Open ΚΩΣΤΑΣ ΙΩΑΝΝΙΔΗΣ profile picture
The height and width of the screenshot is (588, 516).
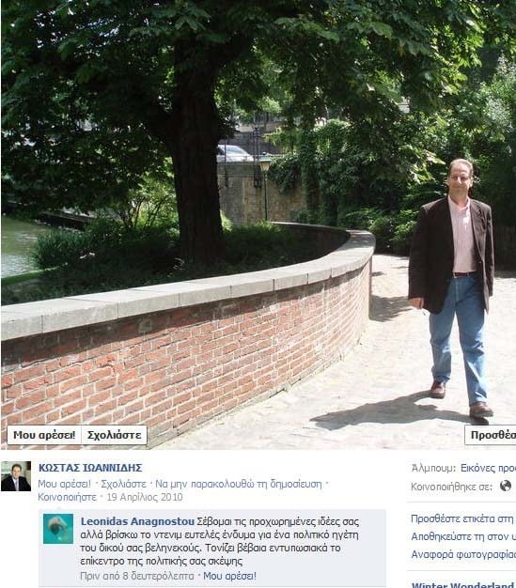(16, 476)
